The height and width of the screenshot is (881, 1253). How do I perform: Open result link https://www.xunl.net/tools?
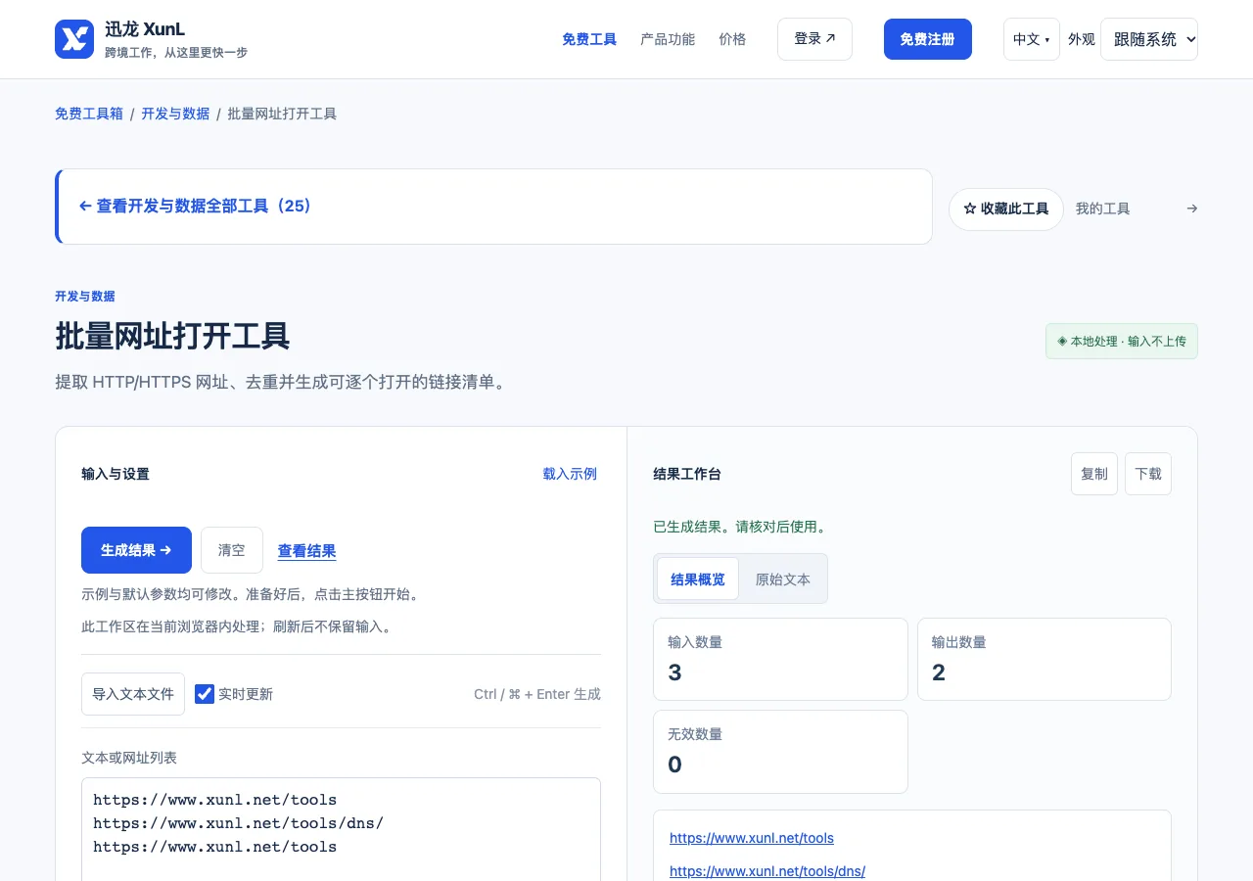[752, 838]
